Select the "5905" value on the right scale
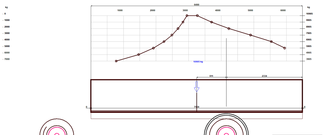 (309, 46)
